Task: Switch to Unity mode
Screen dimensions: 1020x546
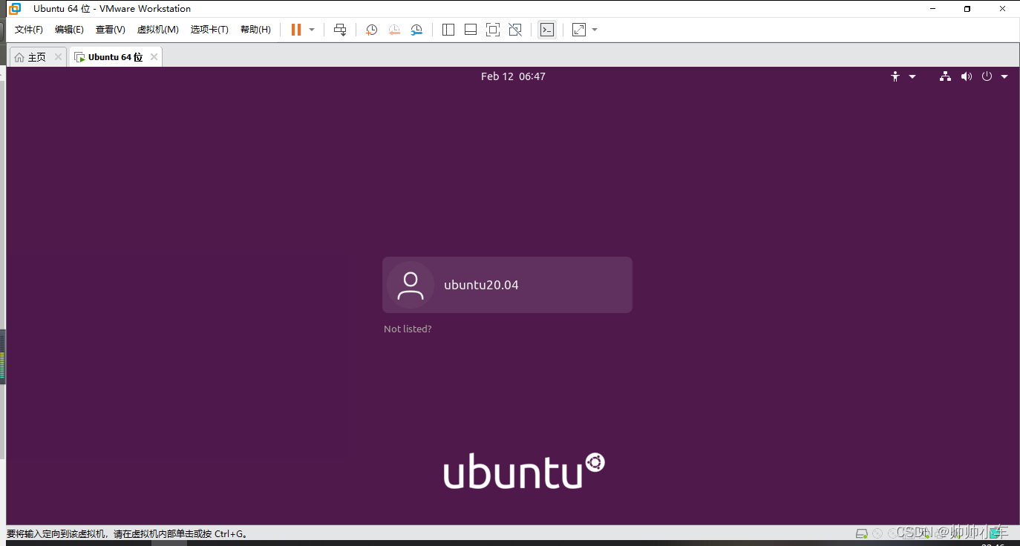Action: 514,30
